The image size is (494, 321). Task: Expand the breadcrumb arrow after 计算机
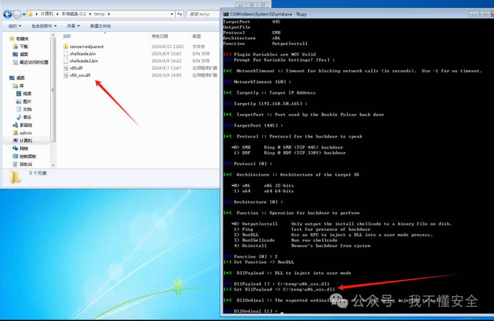coord(57,14)
